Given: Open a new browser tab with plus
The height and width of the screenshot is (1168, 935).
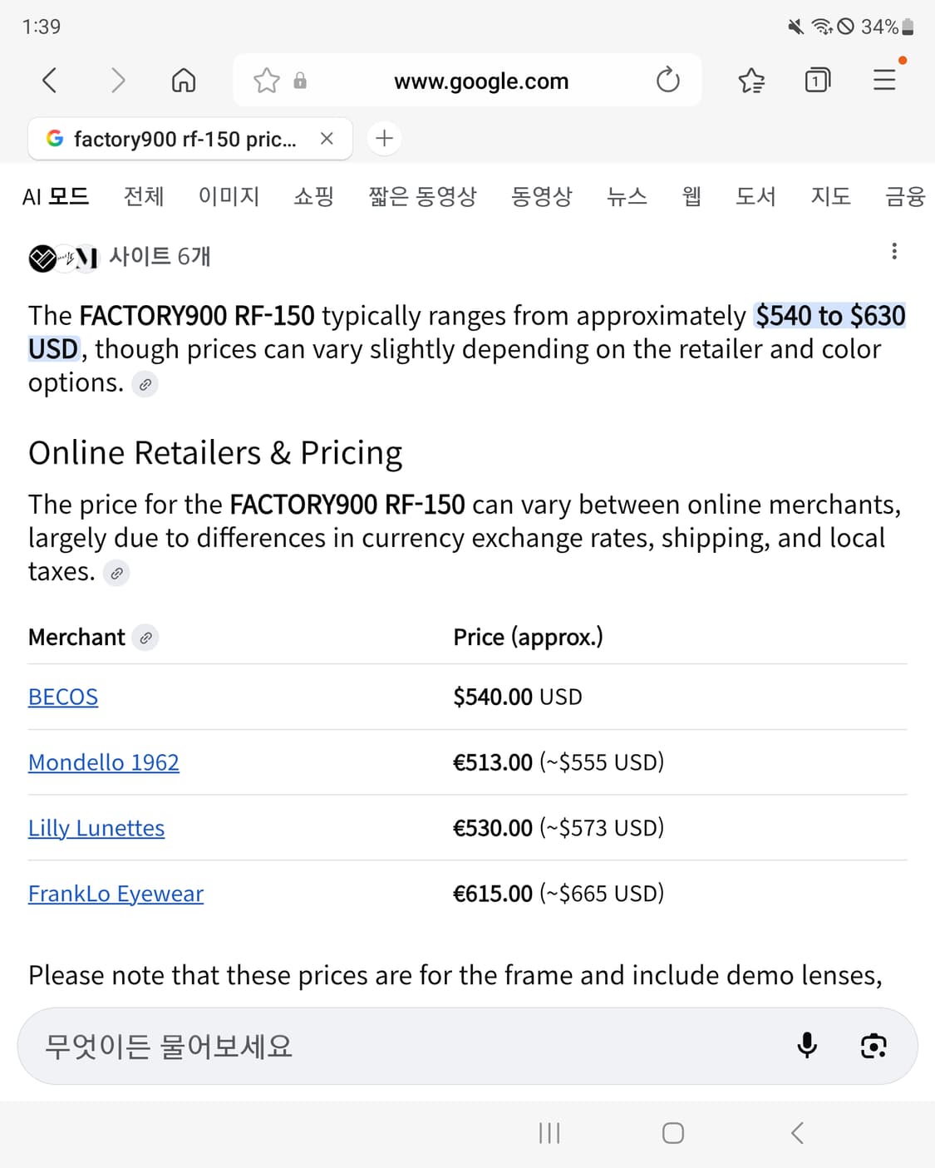Looking at the screenshot, I should [x=383, y=138].
